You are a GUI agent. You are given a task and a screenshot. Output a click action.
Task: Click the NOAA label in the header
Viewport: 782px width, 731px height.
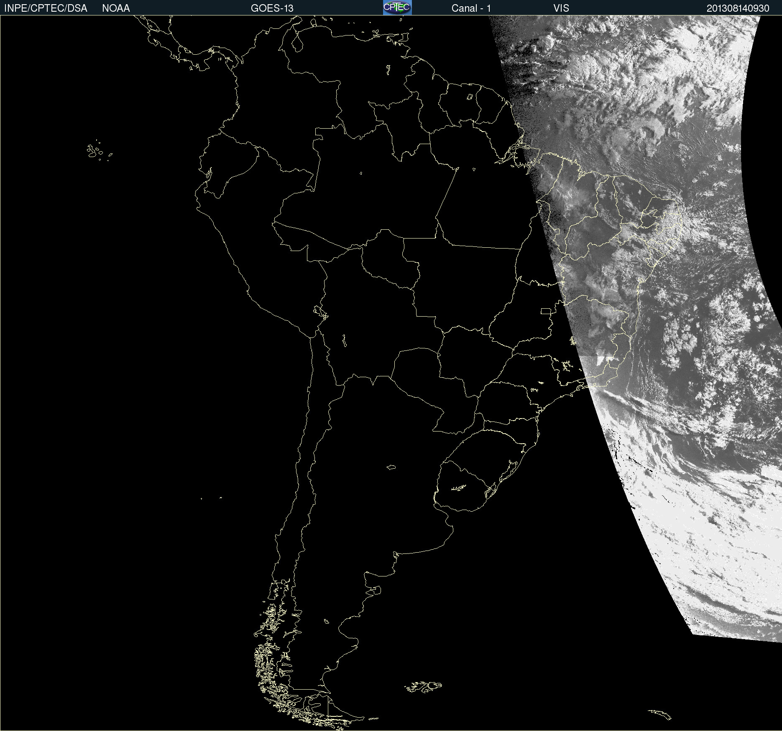click(x=116, y=8)
